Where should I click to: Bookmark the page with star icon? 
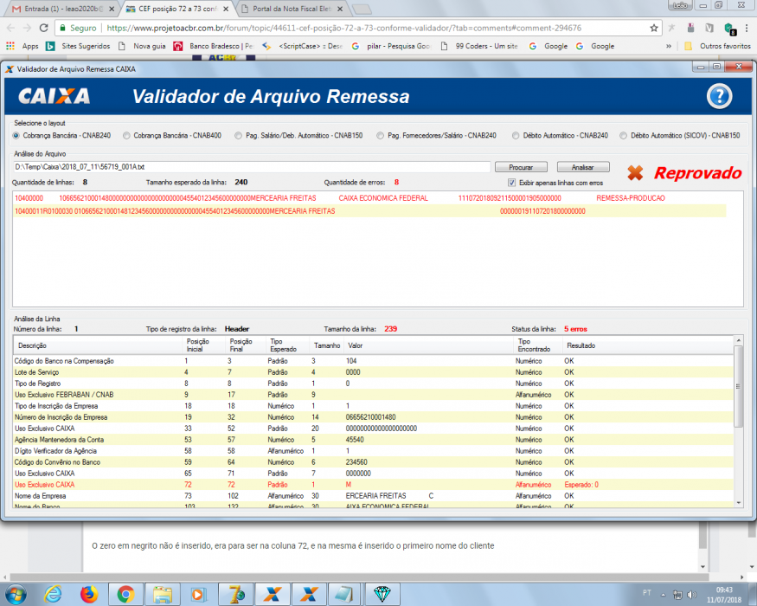point(654,28)
